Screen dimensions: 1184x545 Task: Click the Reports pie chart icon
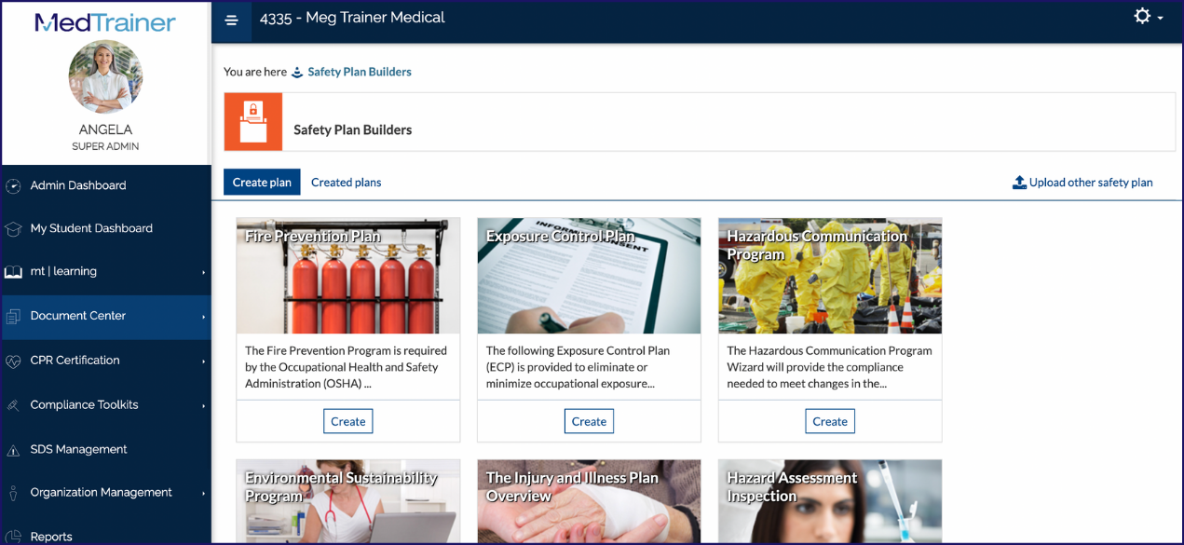click(x=13, y=537)
